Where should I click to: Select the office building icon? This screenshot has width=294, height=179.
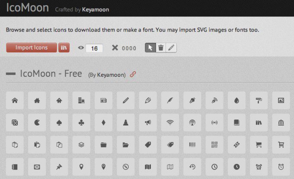81,100
